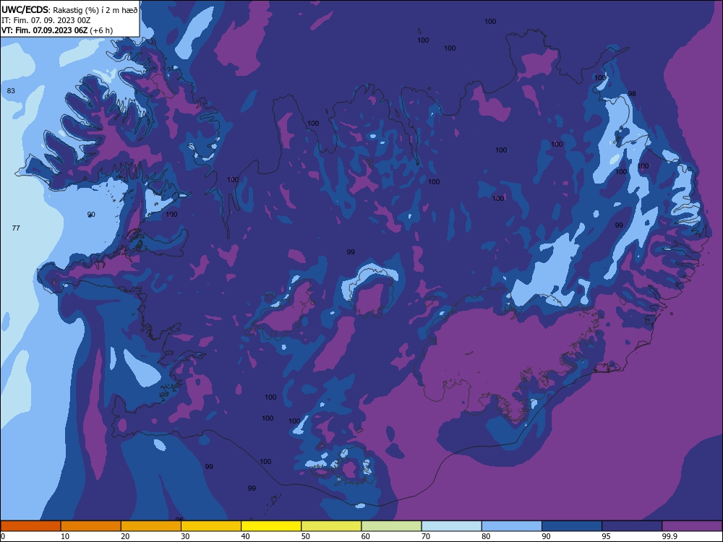Click the '30' legend scale label
The image size is (723, 542).
[x=185, y=536]
